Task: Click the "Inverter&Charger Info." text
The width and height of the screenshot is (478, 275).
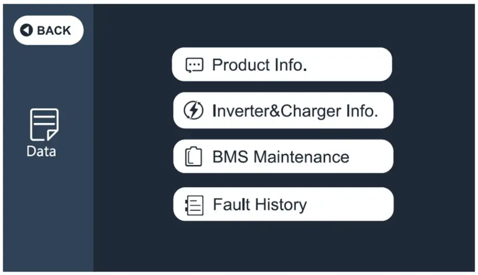Action: (x=295, y=111)
